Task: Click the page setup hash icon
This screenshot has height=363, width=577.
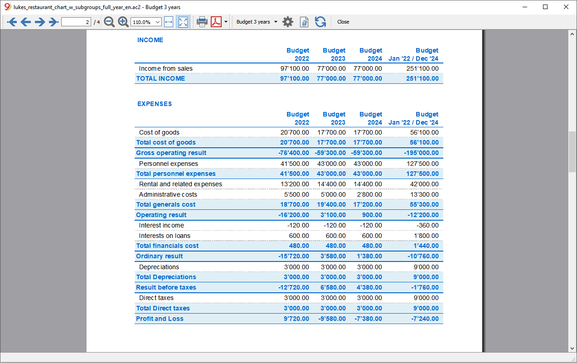Action: tap(304, 22)
